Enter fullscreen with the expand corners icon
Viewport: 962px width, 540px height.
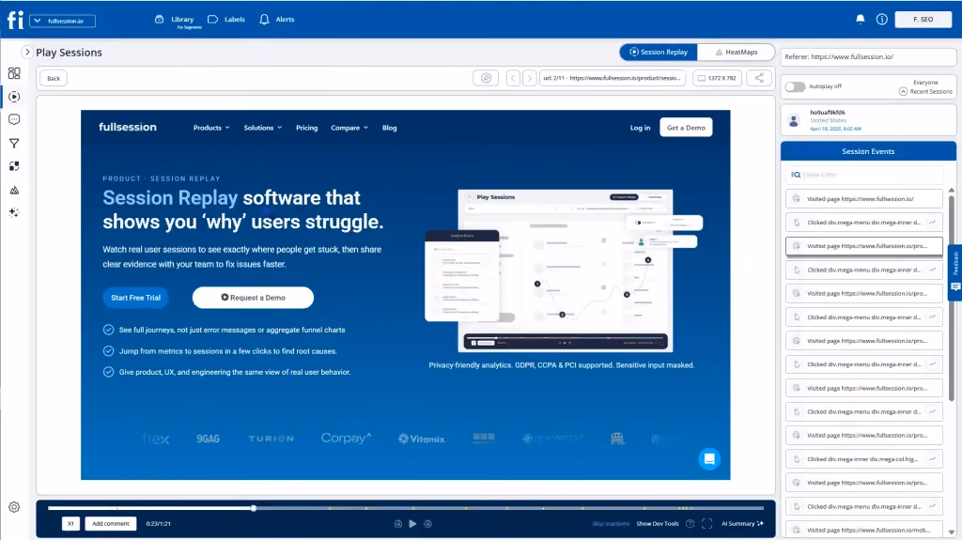tap(706, 523)
